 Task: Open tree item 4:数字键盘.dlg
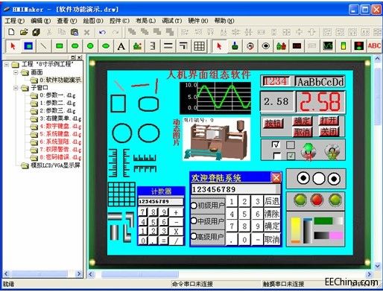(x=60, y=127)
